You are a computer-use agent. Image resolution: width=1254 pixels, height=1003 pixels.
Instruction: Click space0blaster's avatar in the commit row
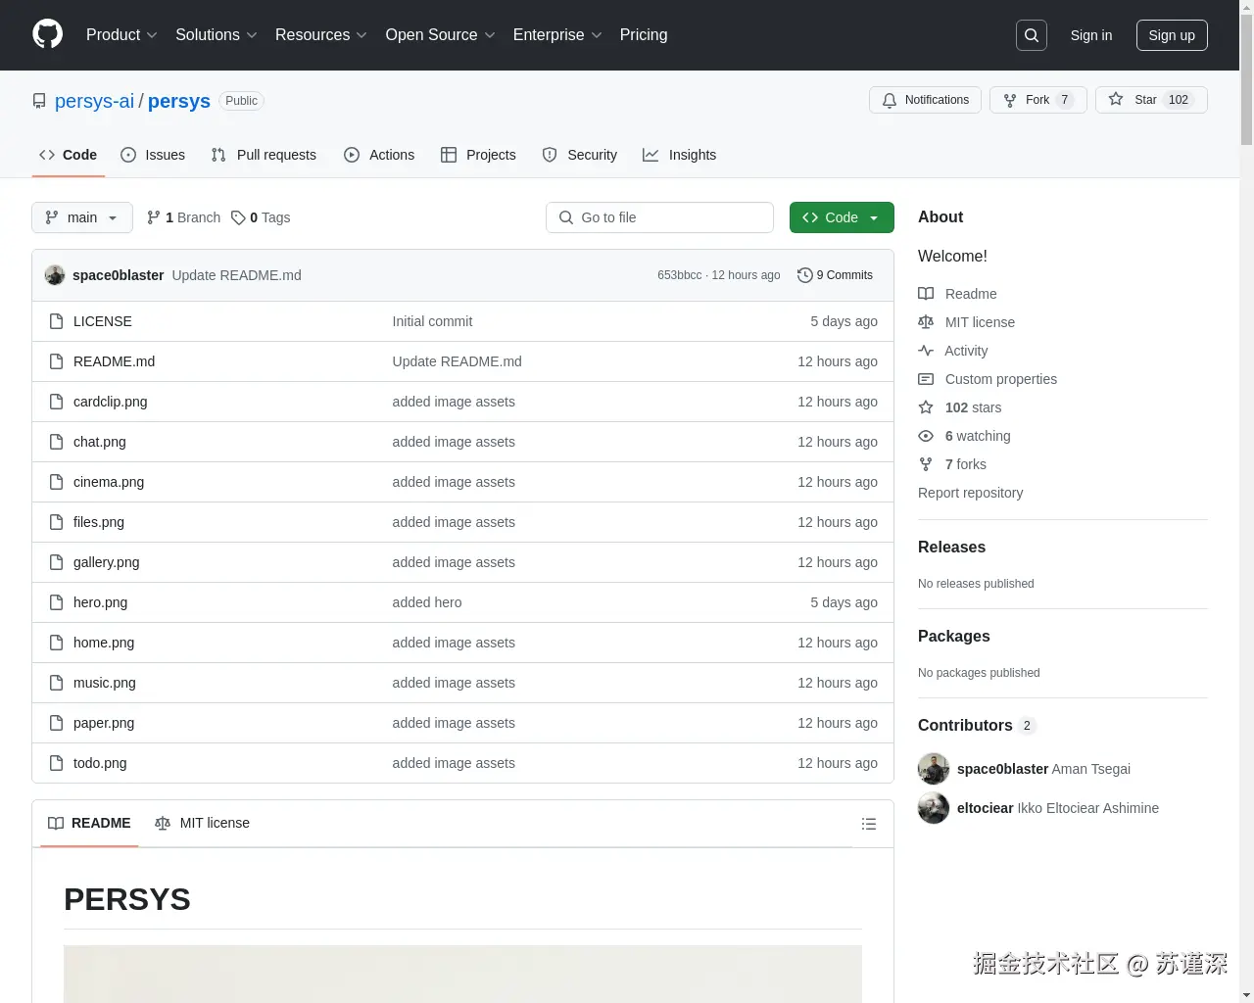pos(55,275)
